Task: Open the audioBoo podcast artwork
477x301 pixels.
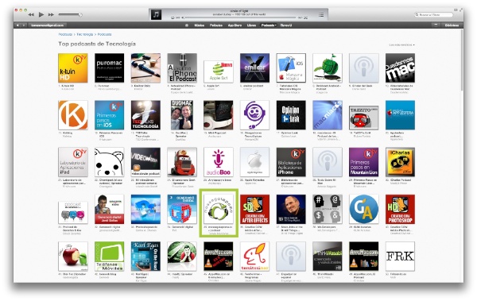Action: pos(219,162)
